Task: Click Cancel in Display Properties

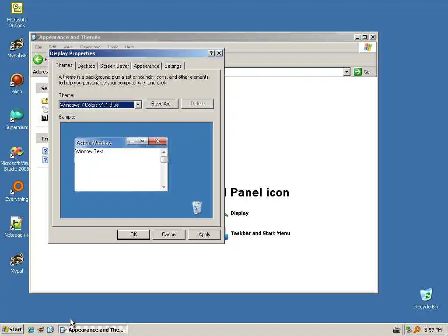Action: (169, 234)
